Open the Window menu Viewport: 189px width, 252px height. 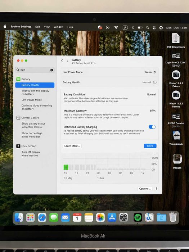pos(58,27)
